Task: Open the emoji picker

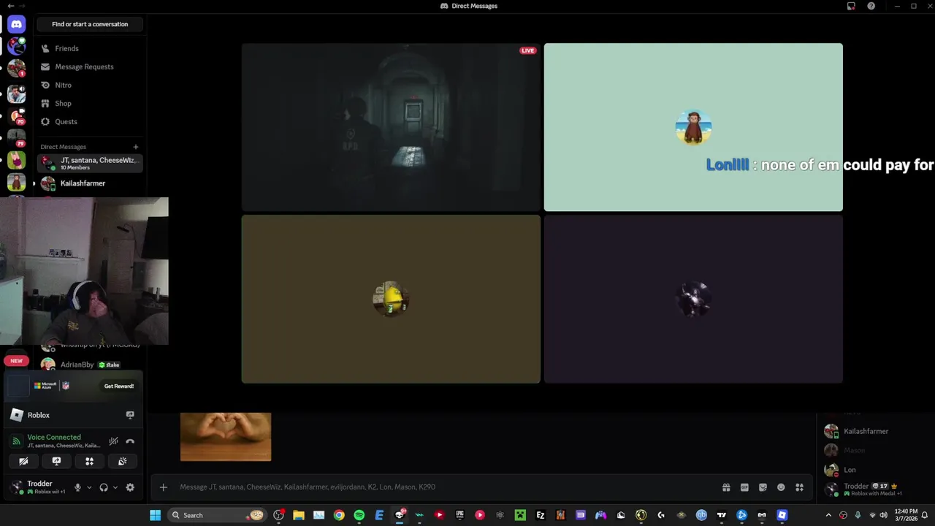Action: (x=781, y=487)
